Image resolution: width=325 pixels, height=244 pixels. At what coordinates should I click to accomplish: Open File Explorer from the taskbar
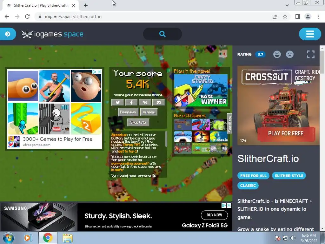(68, 238)
